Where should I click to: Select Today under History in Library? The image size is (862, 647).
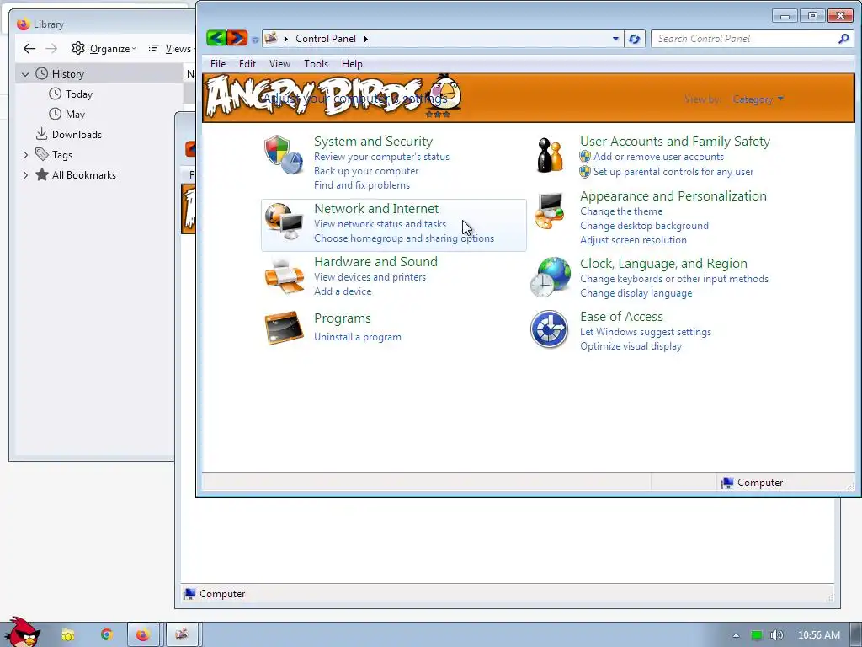coord(78,94)
